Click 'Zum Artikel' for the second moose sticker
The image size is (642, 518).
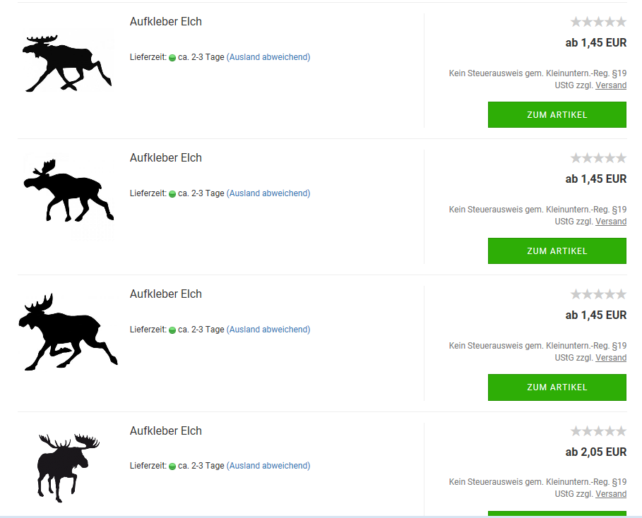[557, 251]
